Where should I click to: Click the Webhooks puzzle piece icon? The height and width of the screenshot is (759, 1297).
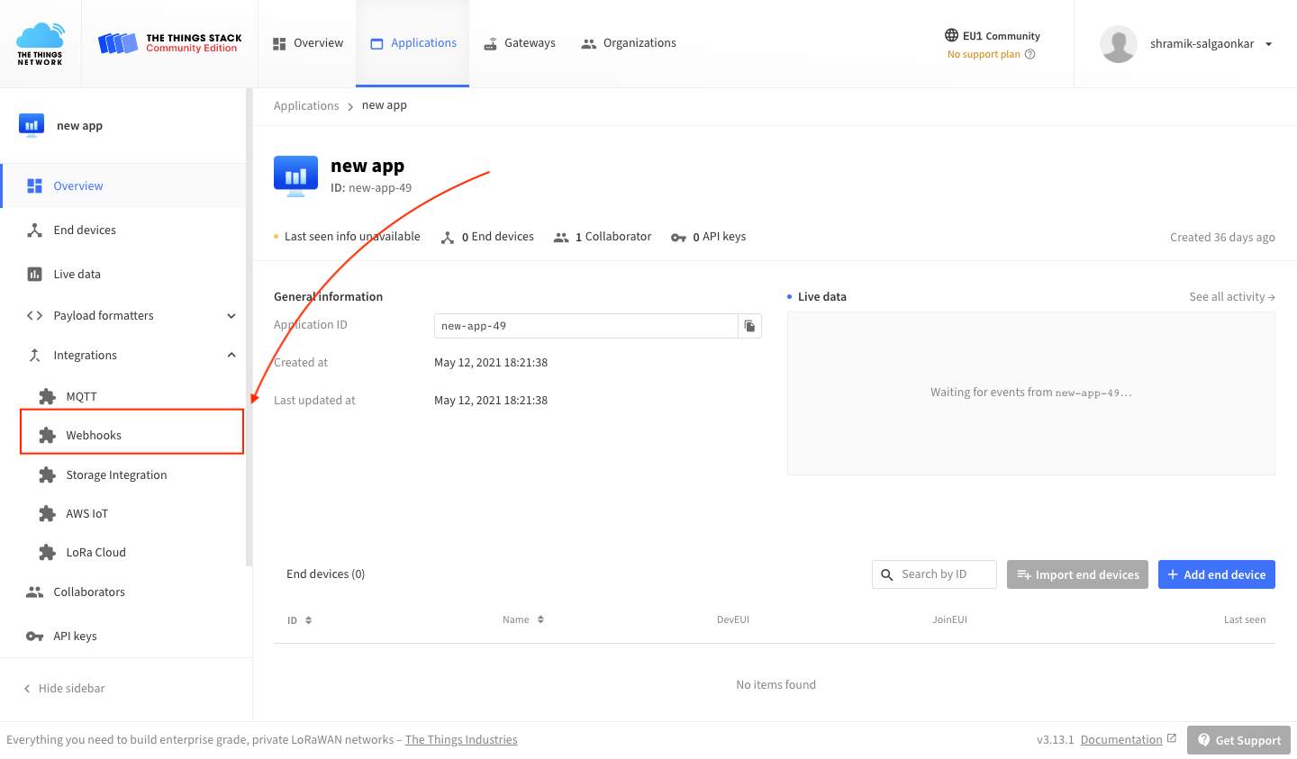point(47,435)
